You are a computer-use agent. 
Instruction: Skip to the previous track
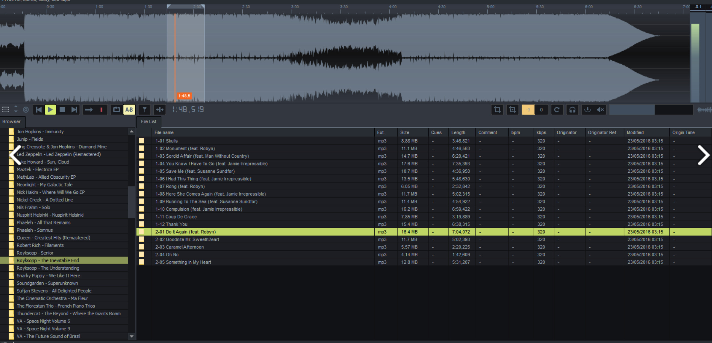(39, 110)
